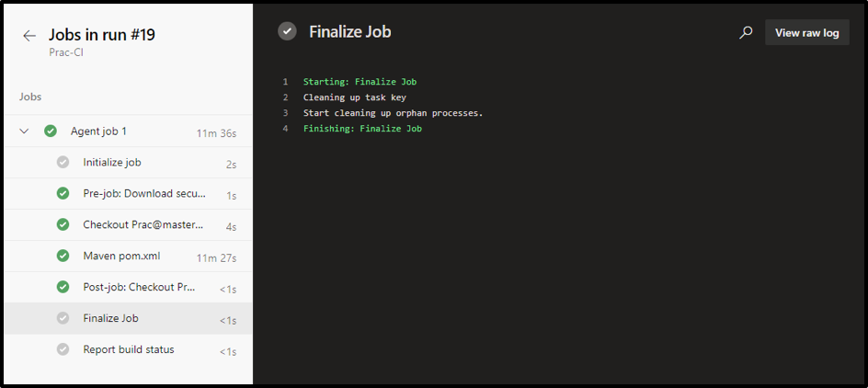
Task: Select the Initialize job step
Action: click(112, 163)
